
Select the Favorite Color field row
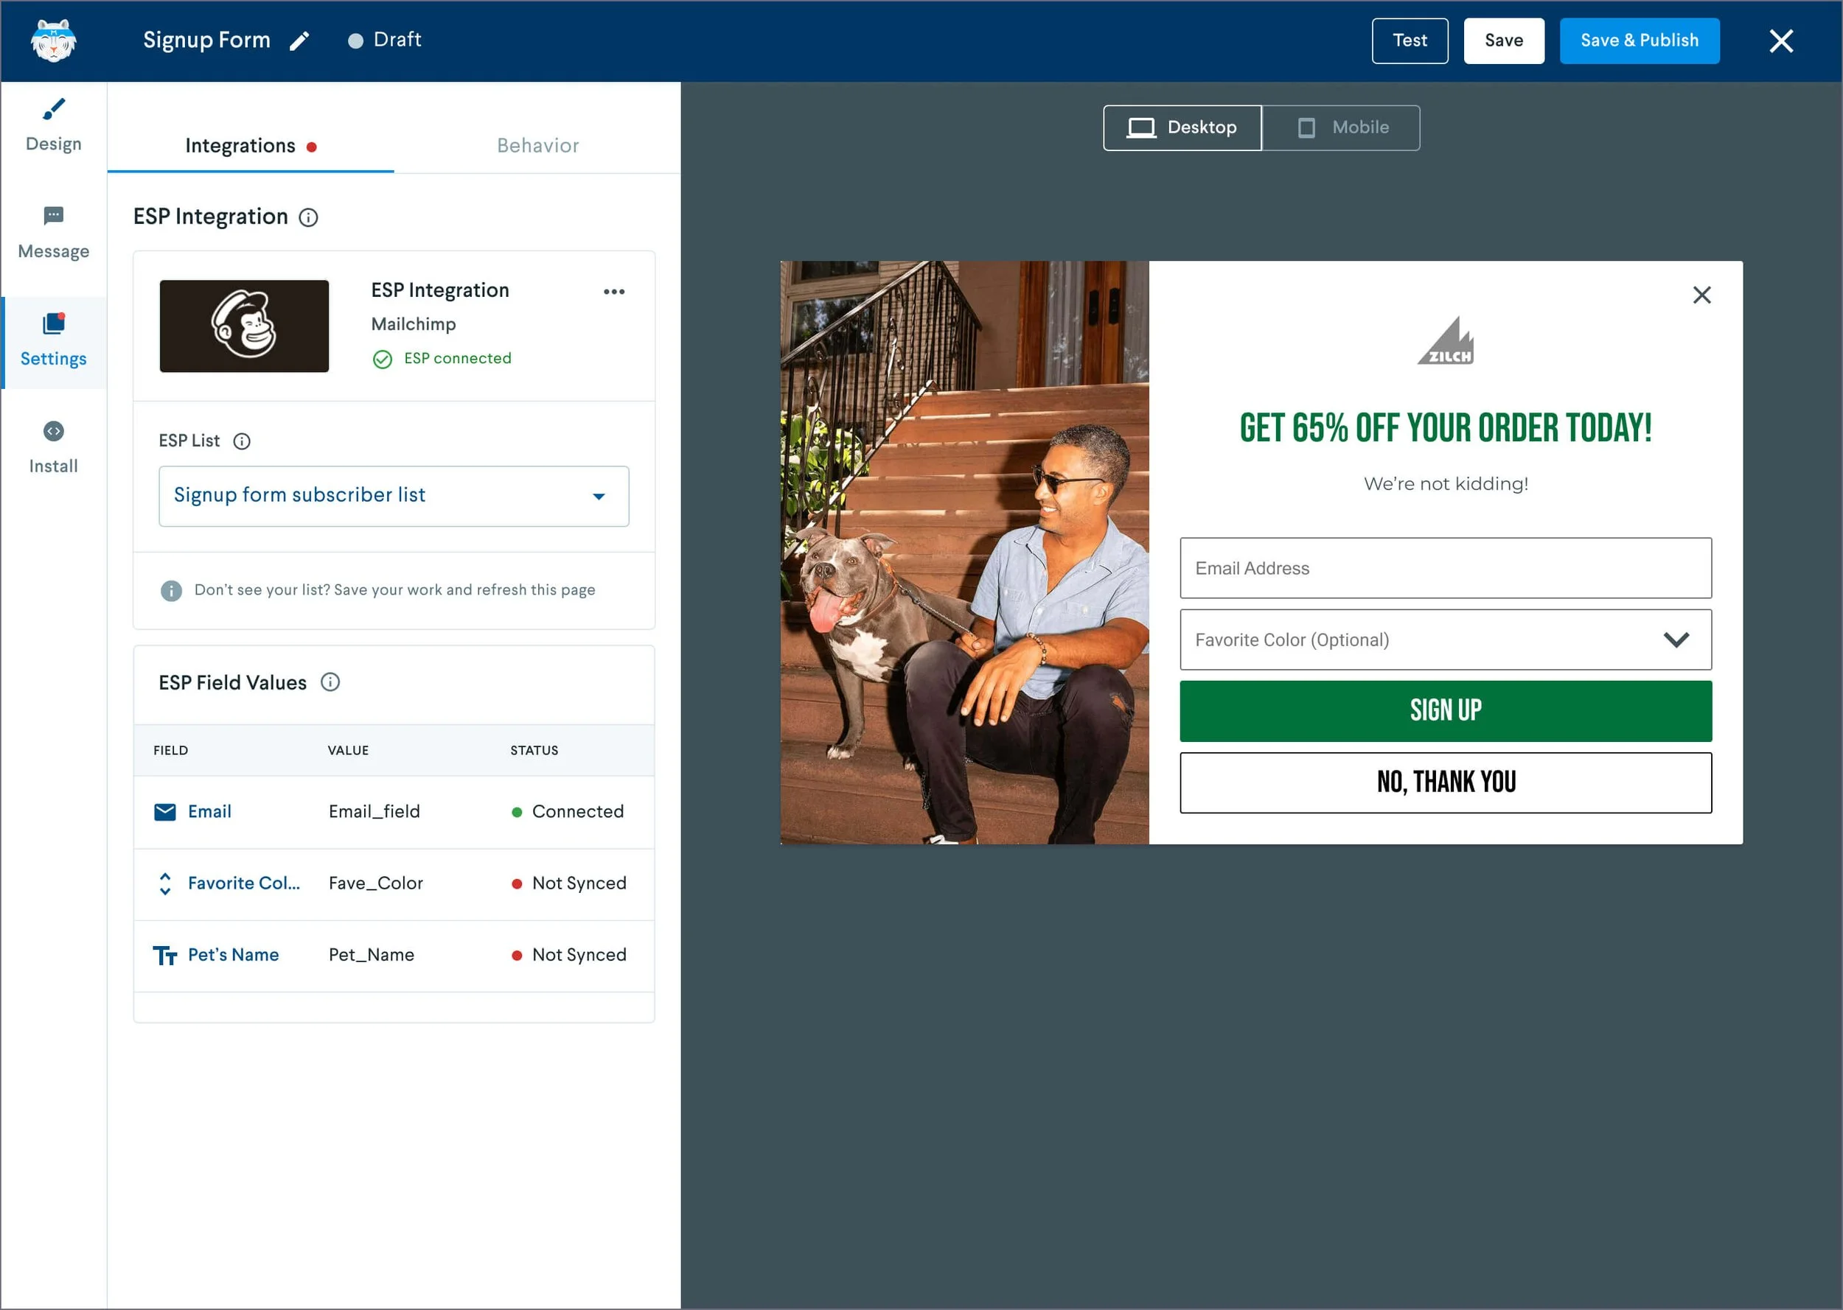click(x=244, y=883)
